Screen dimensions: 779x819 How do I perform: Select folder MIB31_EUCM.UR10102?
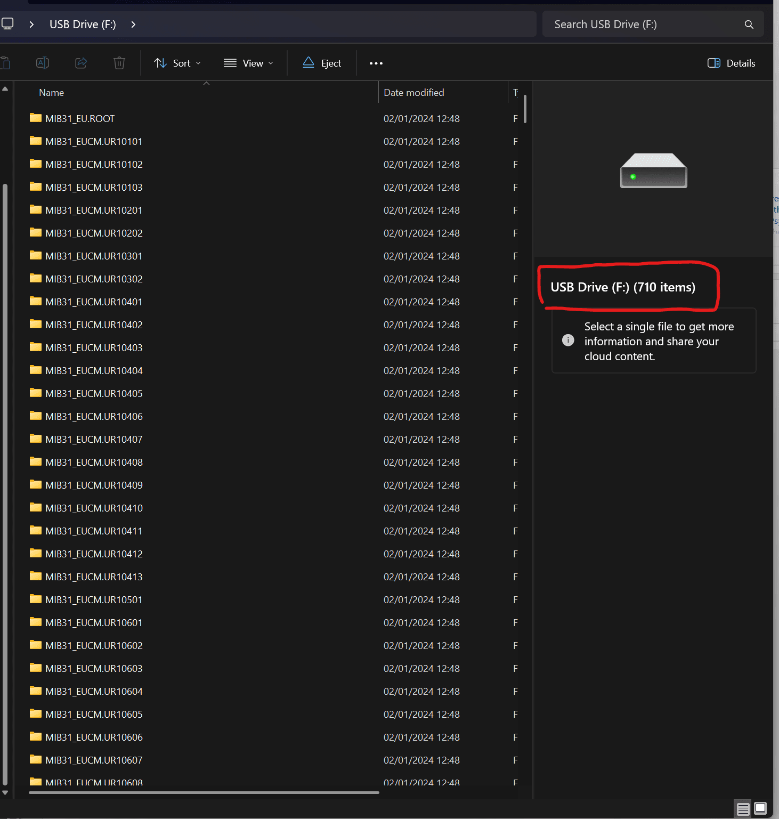(x=94, y=164)
